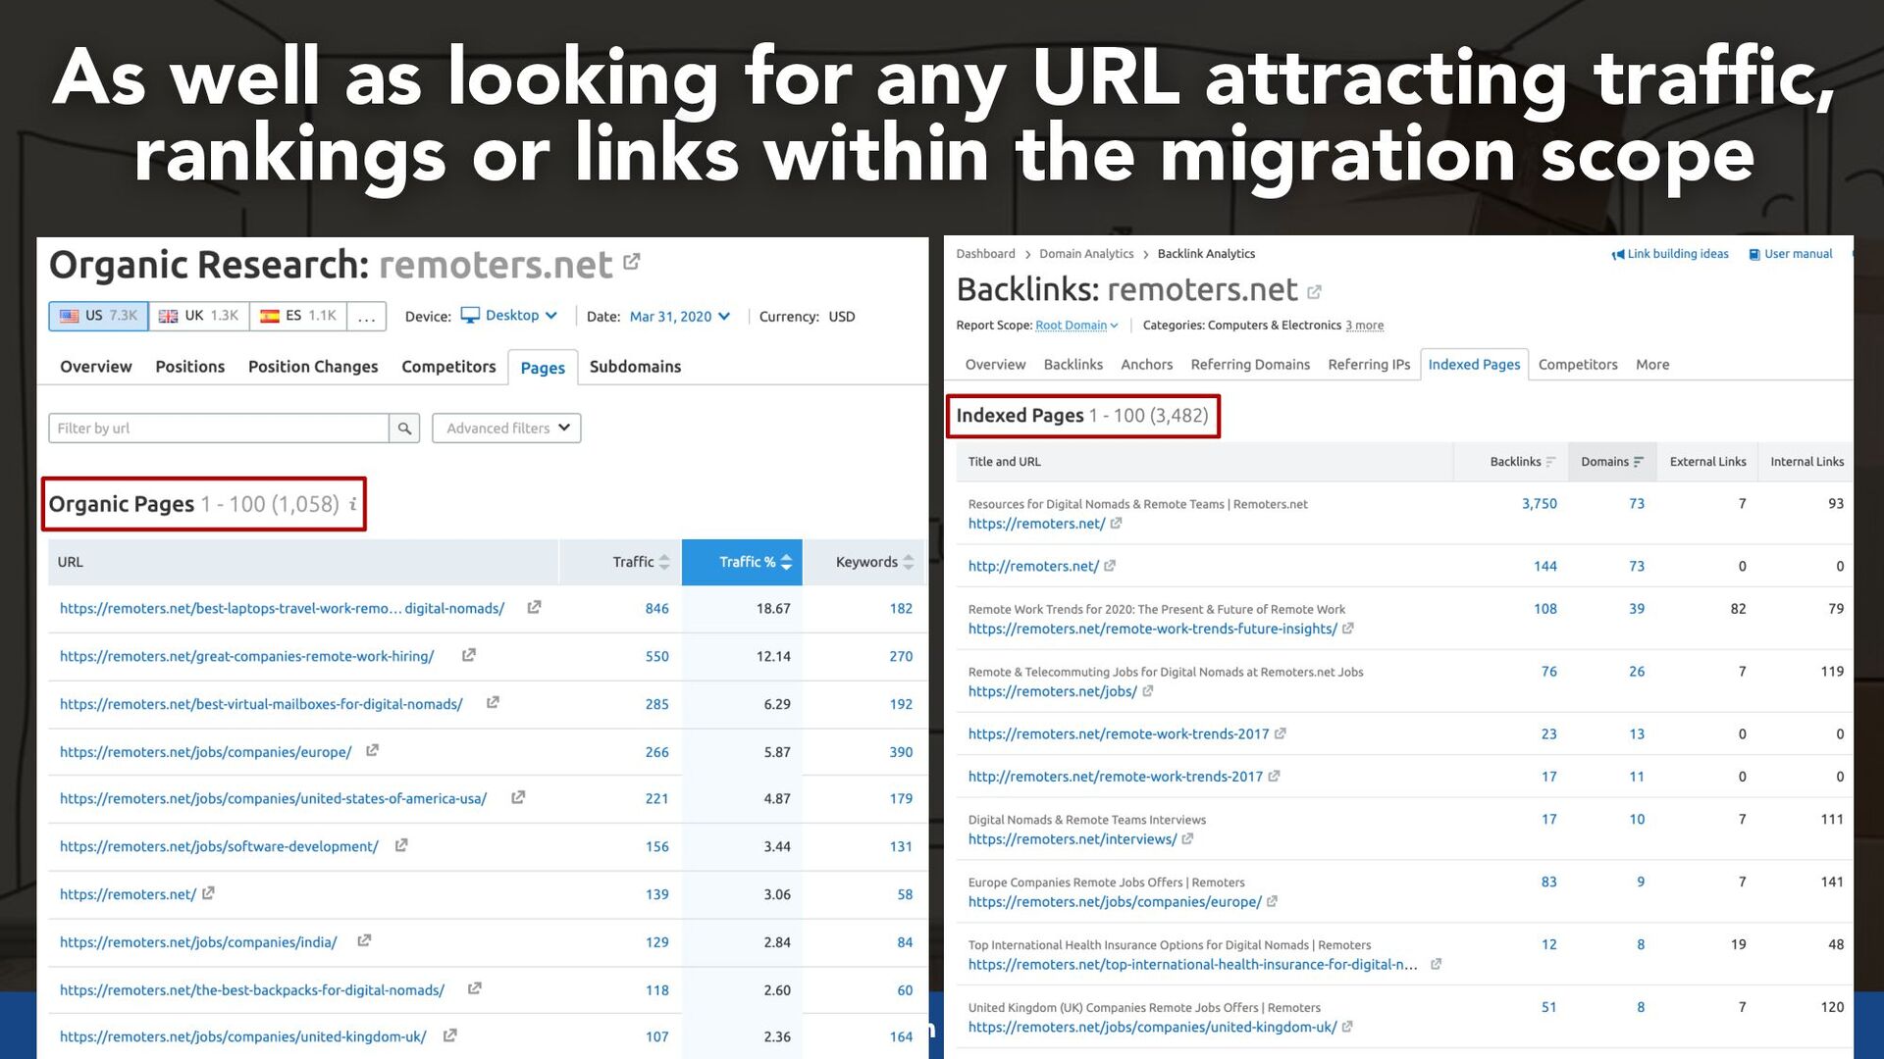Open the Indexed Pages tab
Viewport: 1884px width, 1059px height.
[x=1474, y=365]
